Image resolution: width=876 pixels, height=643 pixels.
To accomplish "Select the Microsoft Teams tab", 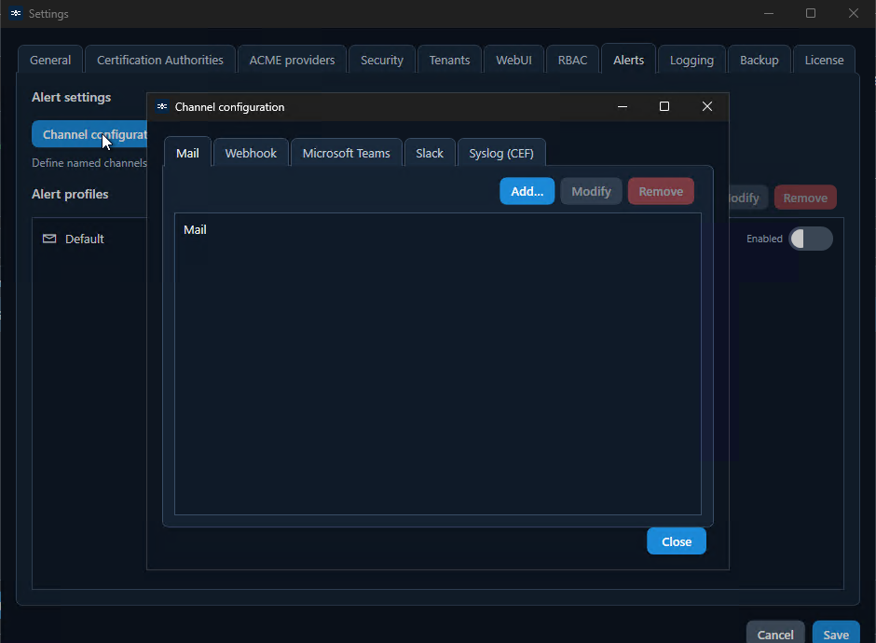I will pyautogui.click(x=347, y=153).
